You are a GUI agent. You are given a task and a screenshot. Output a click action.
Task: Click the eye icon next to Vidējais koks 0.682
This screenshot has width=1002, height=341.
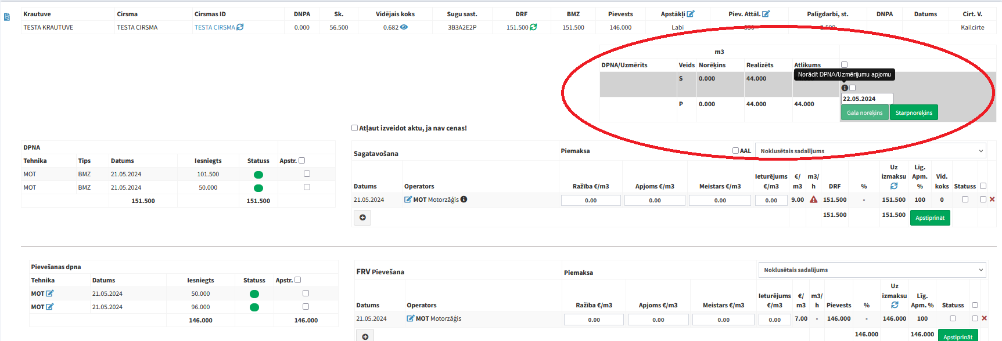click(x=404, y=27)
